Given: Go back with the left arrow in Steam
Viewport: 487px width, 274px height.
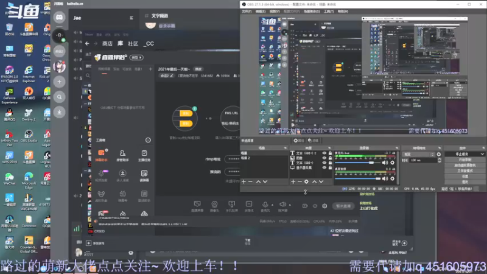Looking at the screenshot, I should [87, 43].
